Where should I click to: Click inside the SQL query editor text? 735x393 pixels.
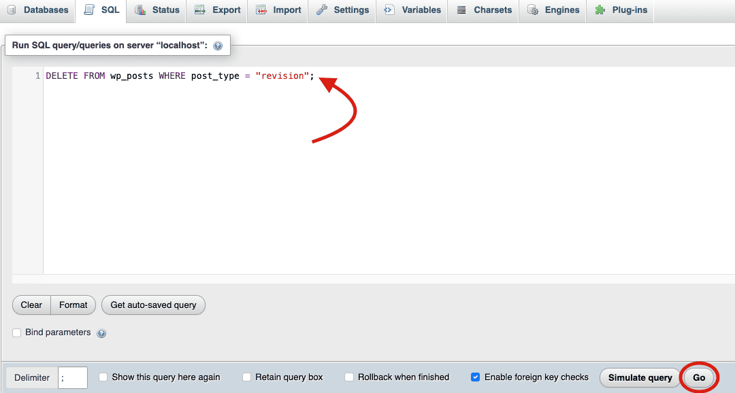click(x=180, y=76)
